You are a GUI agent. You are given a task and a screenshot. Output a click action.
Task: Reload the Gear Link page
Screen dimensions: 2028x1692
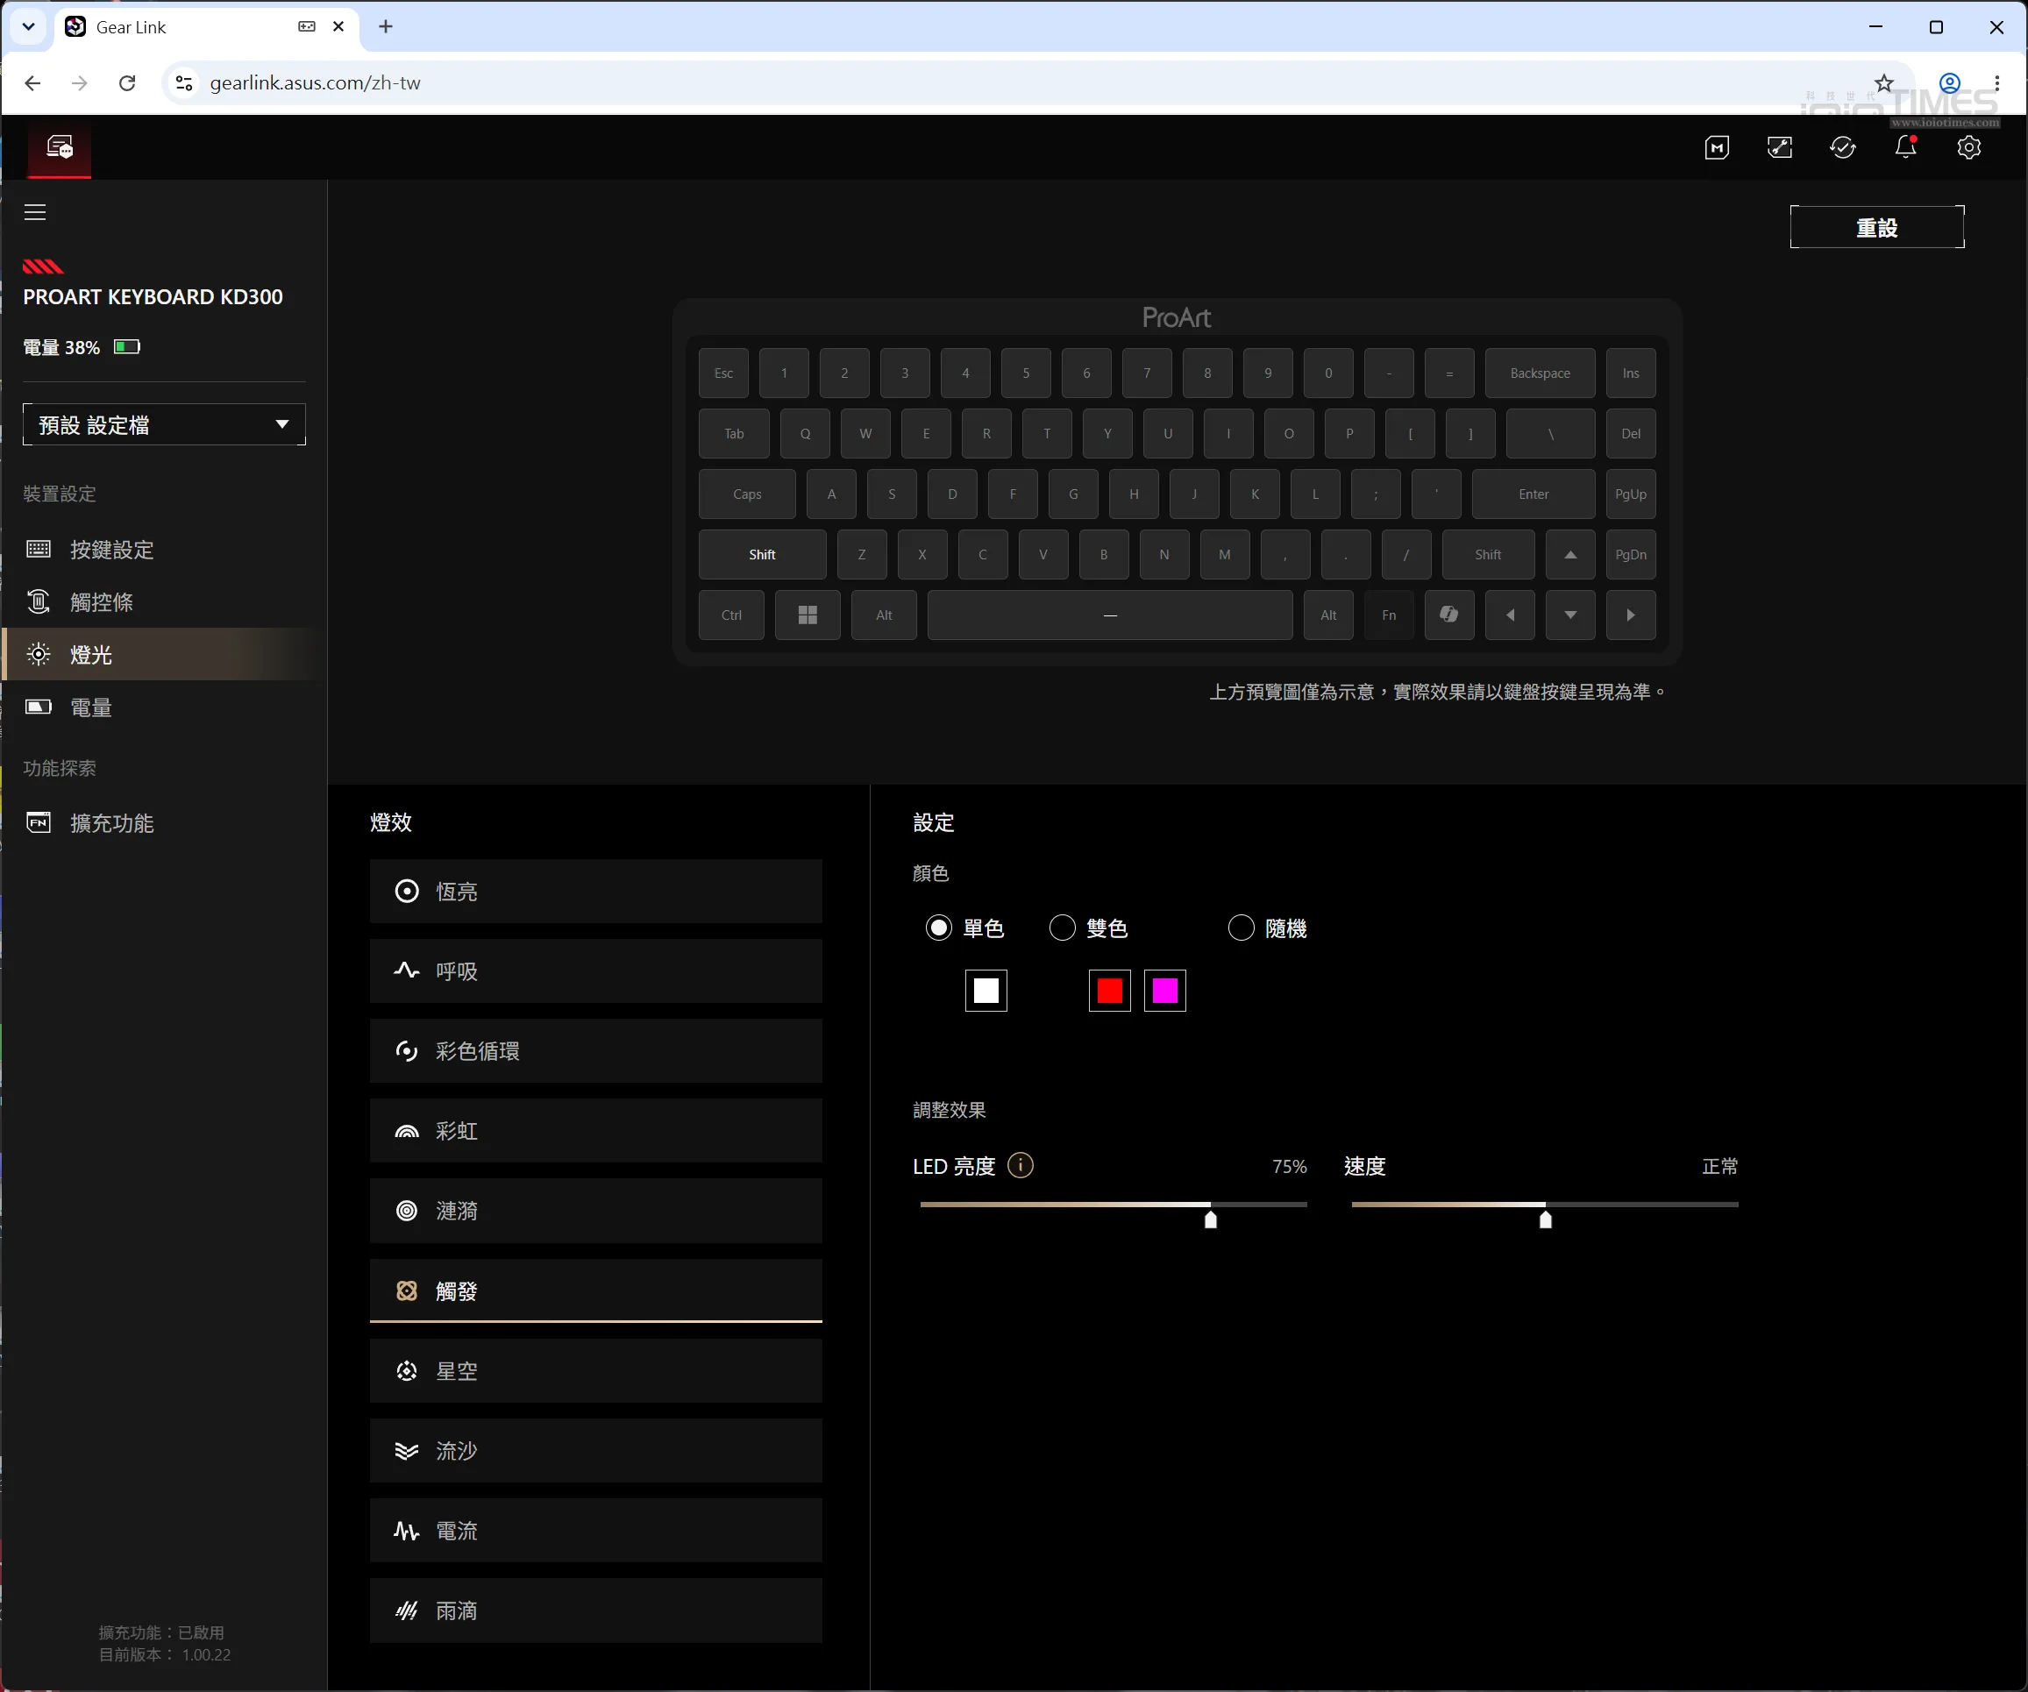click(126, 83)
